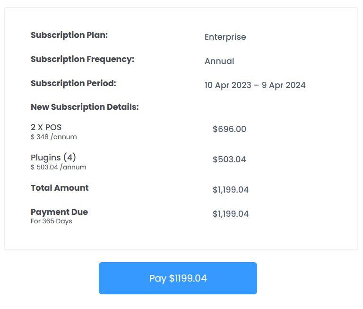
Task: Click the $1,199.04 beside Total Amount
Action: pyautogui.click(x=231, y=190)
